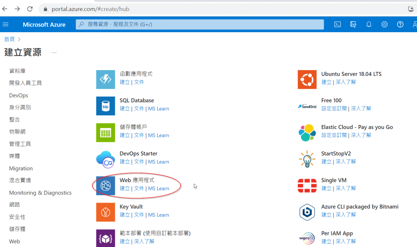This screenshot has width=417, height=247.
Task: Click the browser address bar URL
Action: point(90,9)
